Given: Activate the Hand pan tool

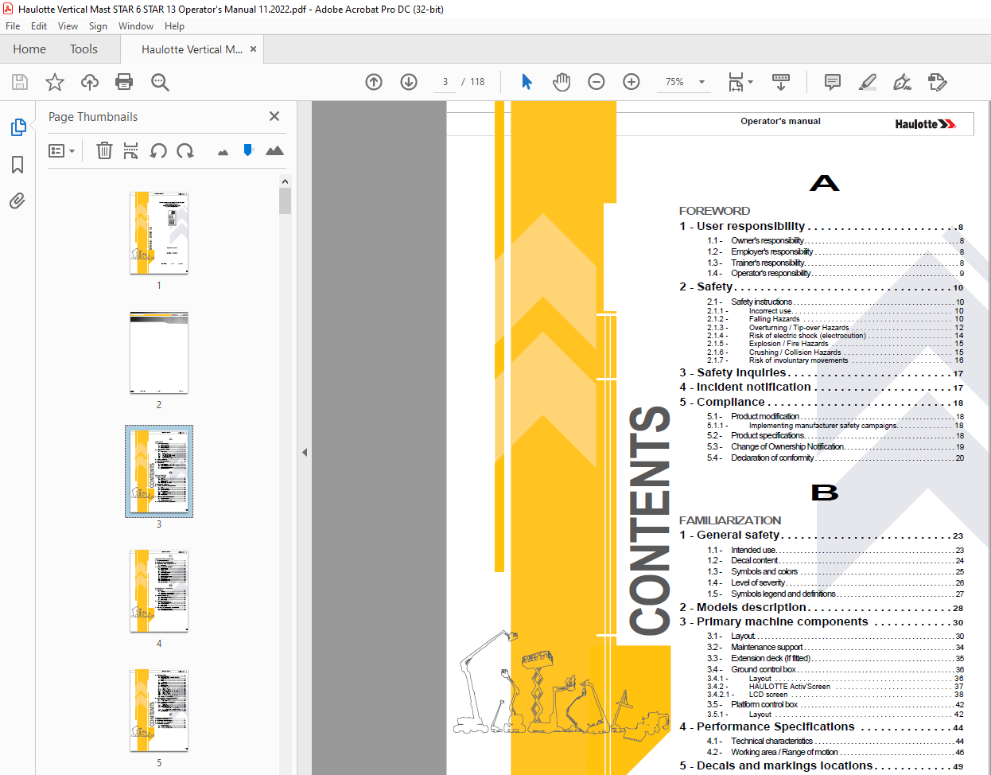Looking at the screenshot, I should [x=562, y=82].
